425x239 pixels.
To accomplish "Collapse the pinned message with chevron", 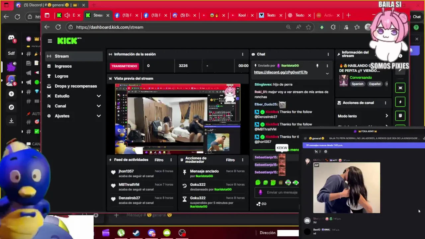I will [x=327, y=73].
